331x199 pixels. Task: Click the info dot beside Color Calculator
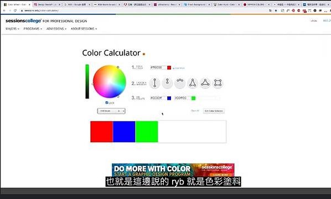(144, 54)
